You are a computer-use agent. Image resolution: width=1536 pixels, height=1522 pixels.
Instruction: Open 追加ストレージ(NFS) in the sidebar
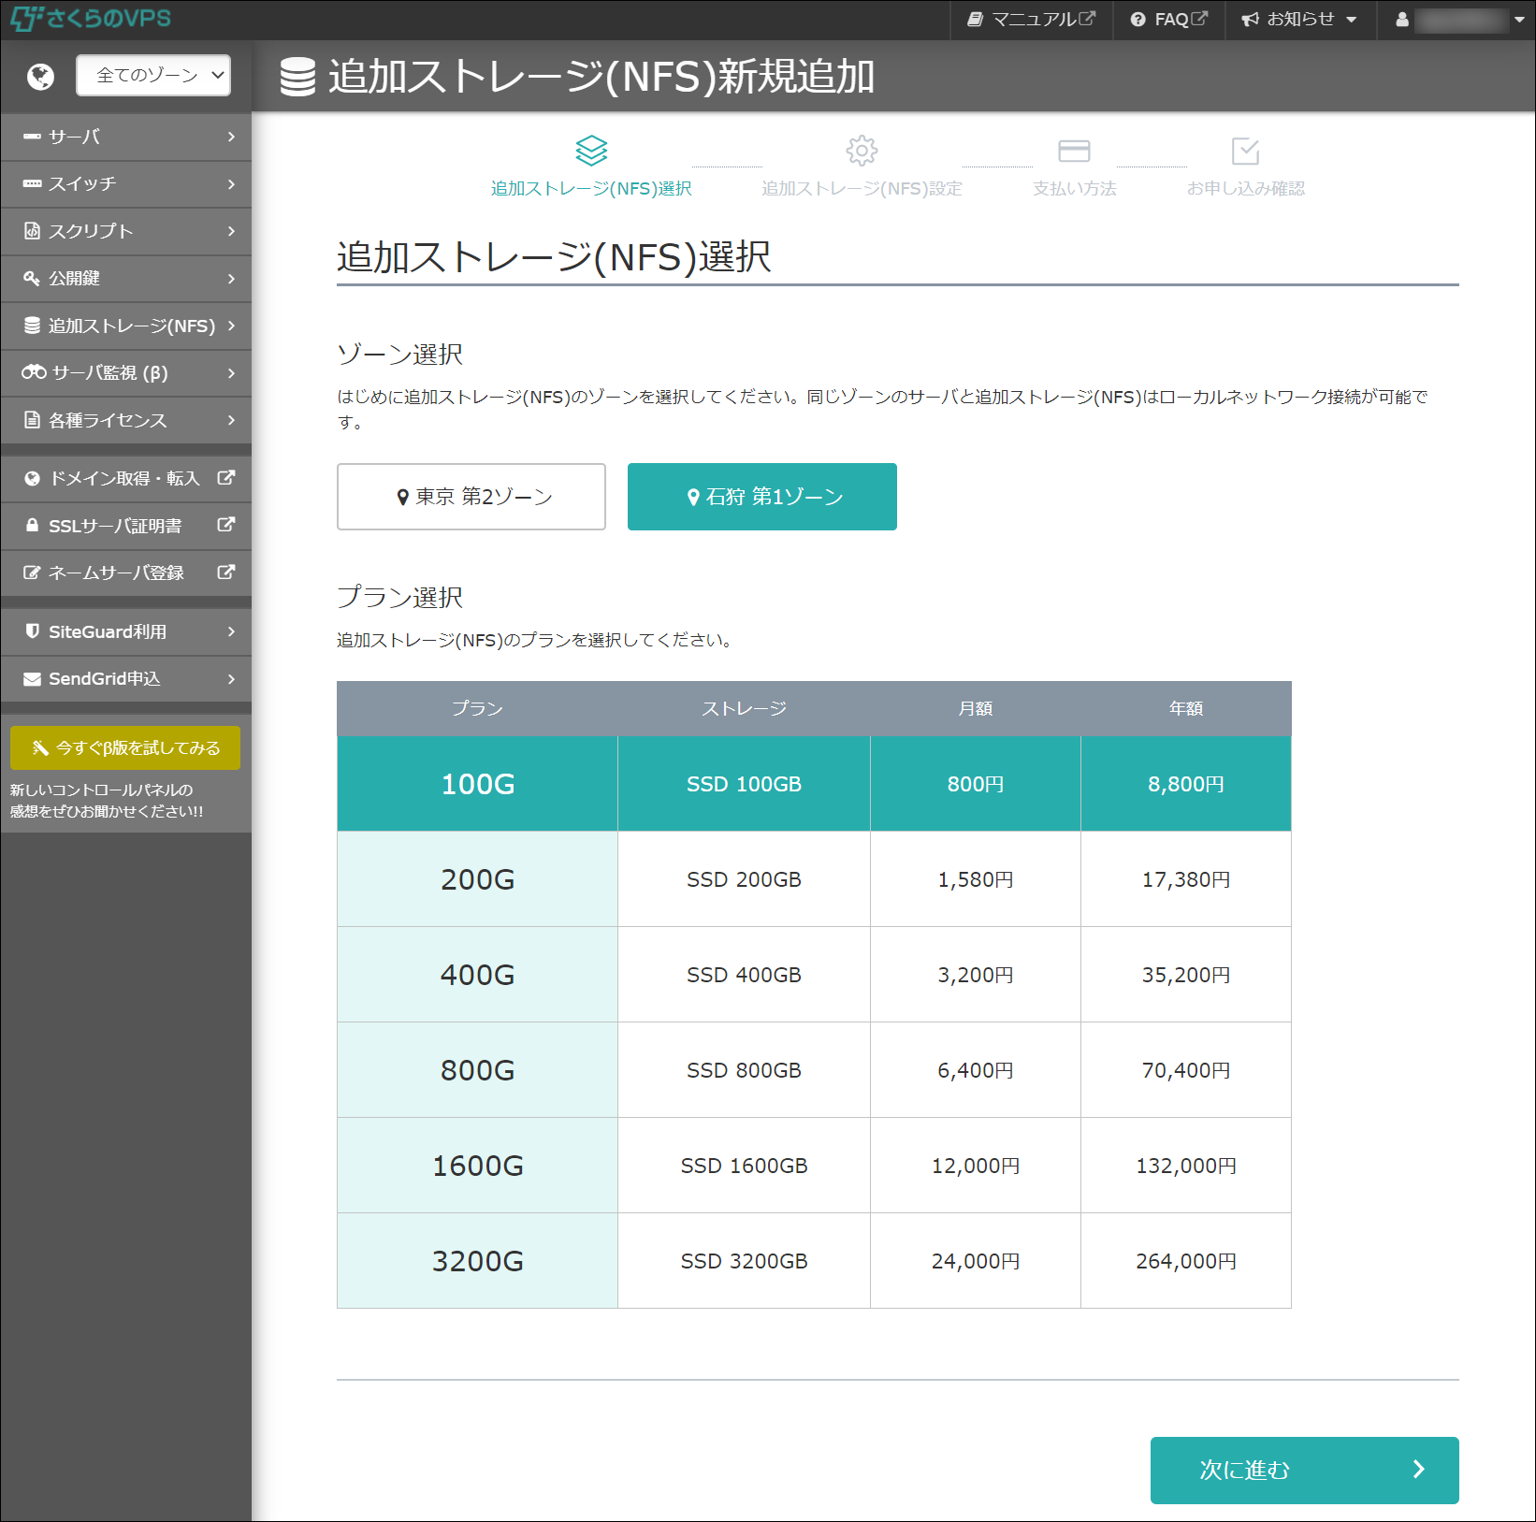pyautogui.click(x=126, y=326)
